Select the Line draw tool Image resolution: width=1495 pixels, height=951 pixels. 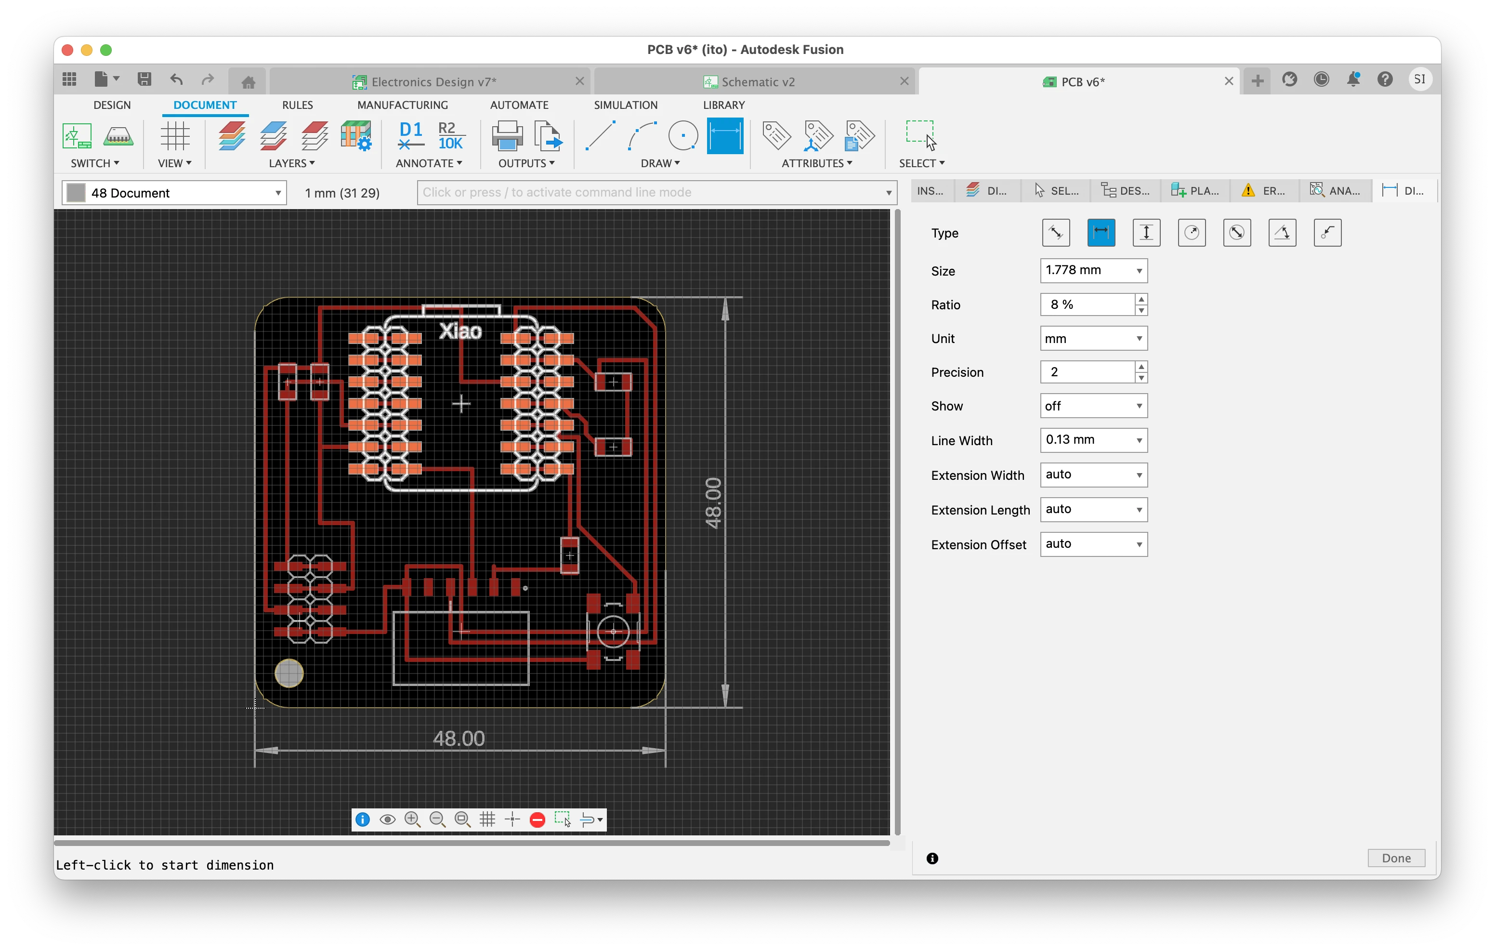click(600, 136)
